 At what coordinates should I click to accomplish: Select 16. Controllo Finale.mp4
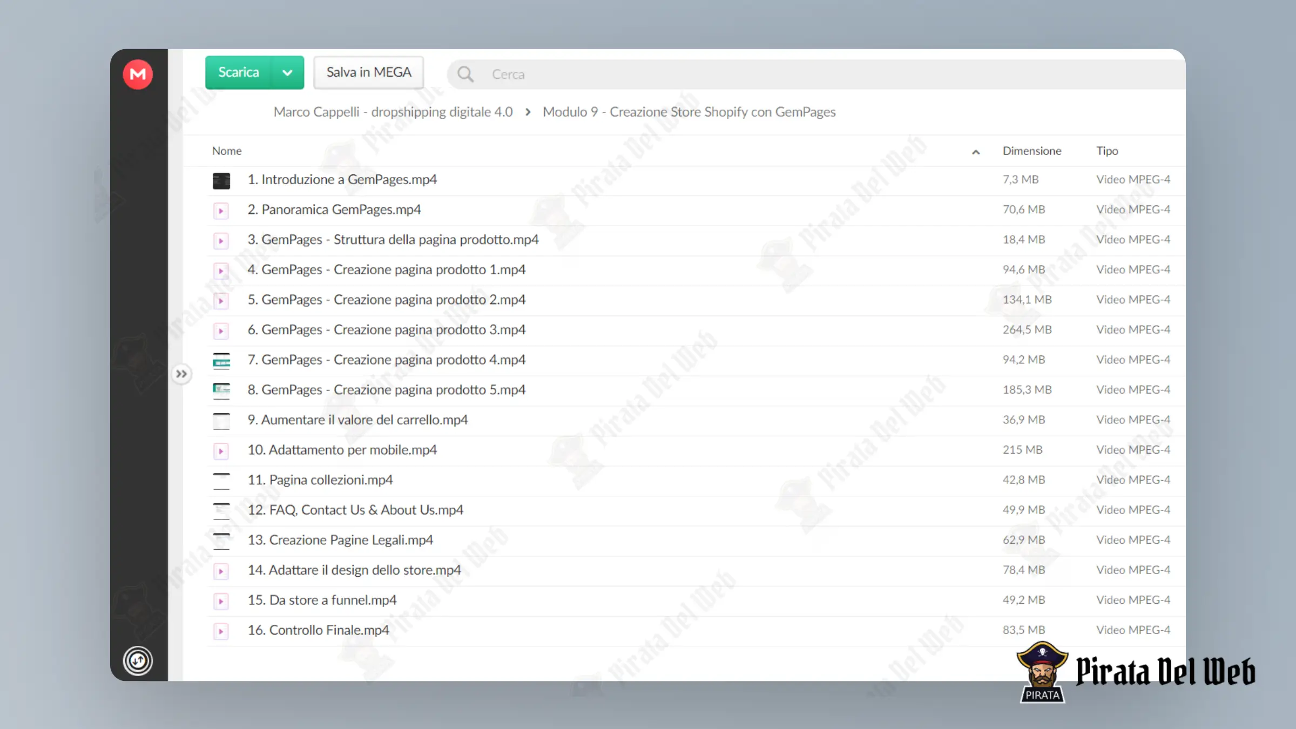point(318,630)
